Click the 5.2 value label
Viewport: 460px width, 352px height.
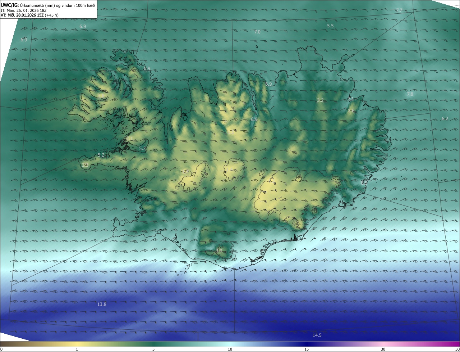pyautogui.click(x=101, y=155)
